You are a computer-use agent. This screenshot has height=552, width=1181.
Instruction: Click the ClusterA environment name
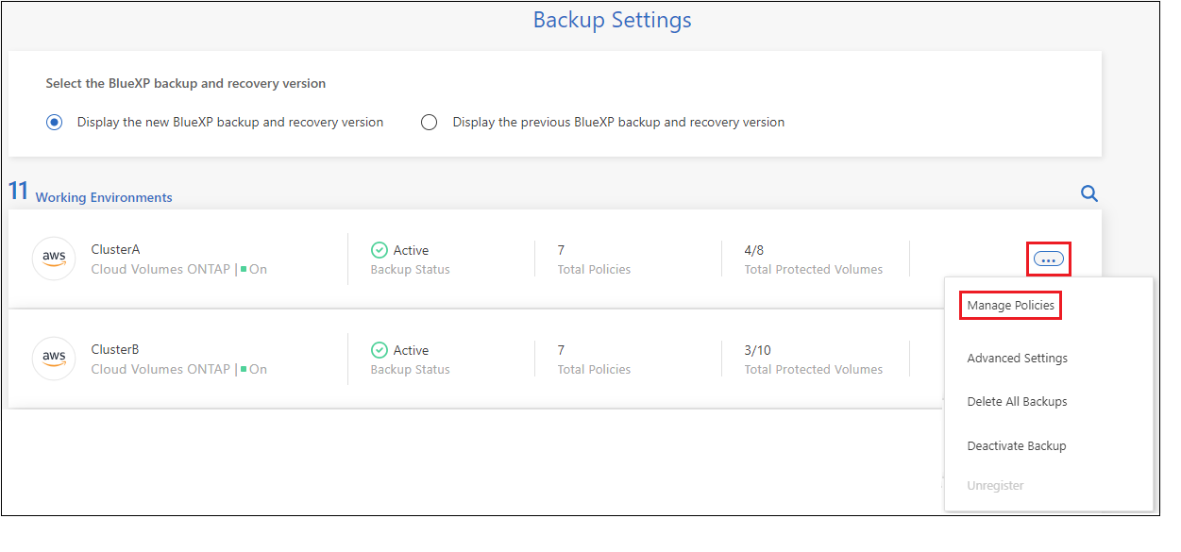[x=115, y=250]
